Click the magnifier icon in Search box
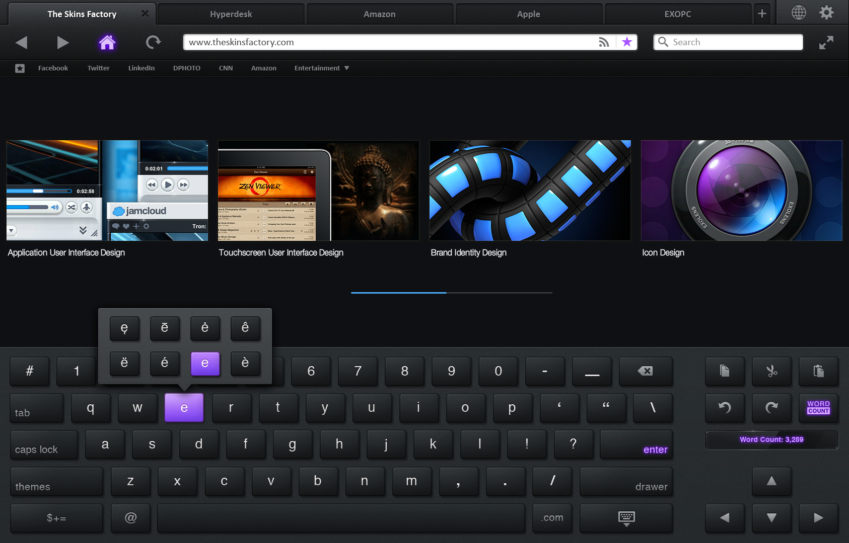The image size is (849, 543). click(x=663, y=42)
